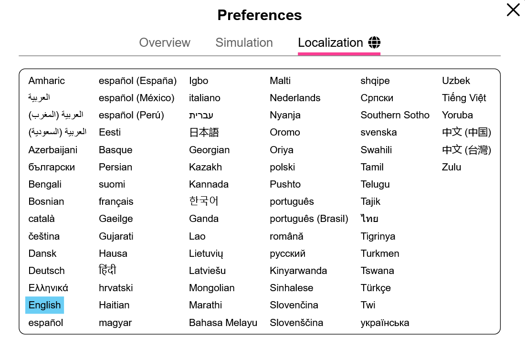Choose Zulu at the list end
525x337 pixels.
(x=451, y=167)
